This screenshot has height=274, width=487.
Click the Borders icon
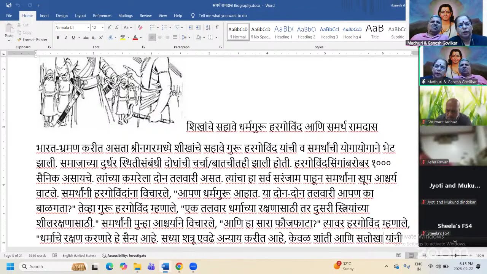tap(210, 37)
